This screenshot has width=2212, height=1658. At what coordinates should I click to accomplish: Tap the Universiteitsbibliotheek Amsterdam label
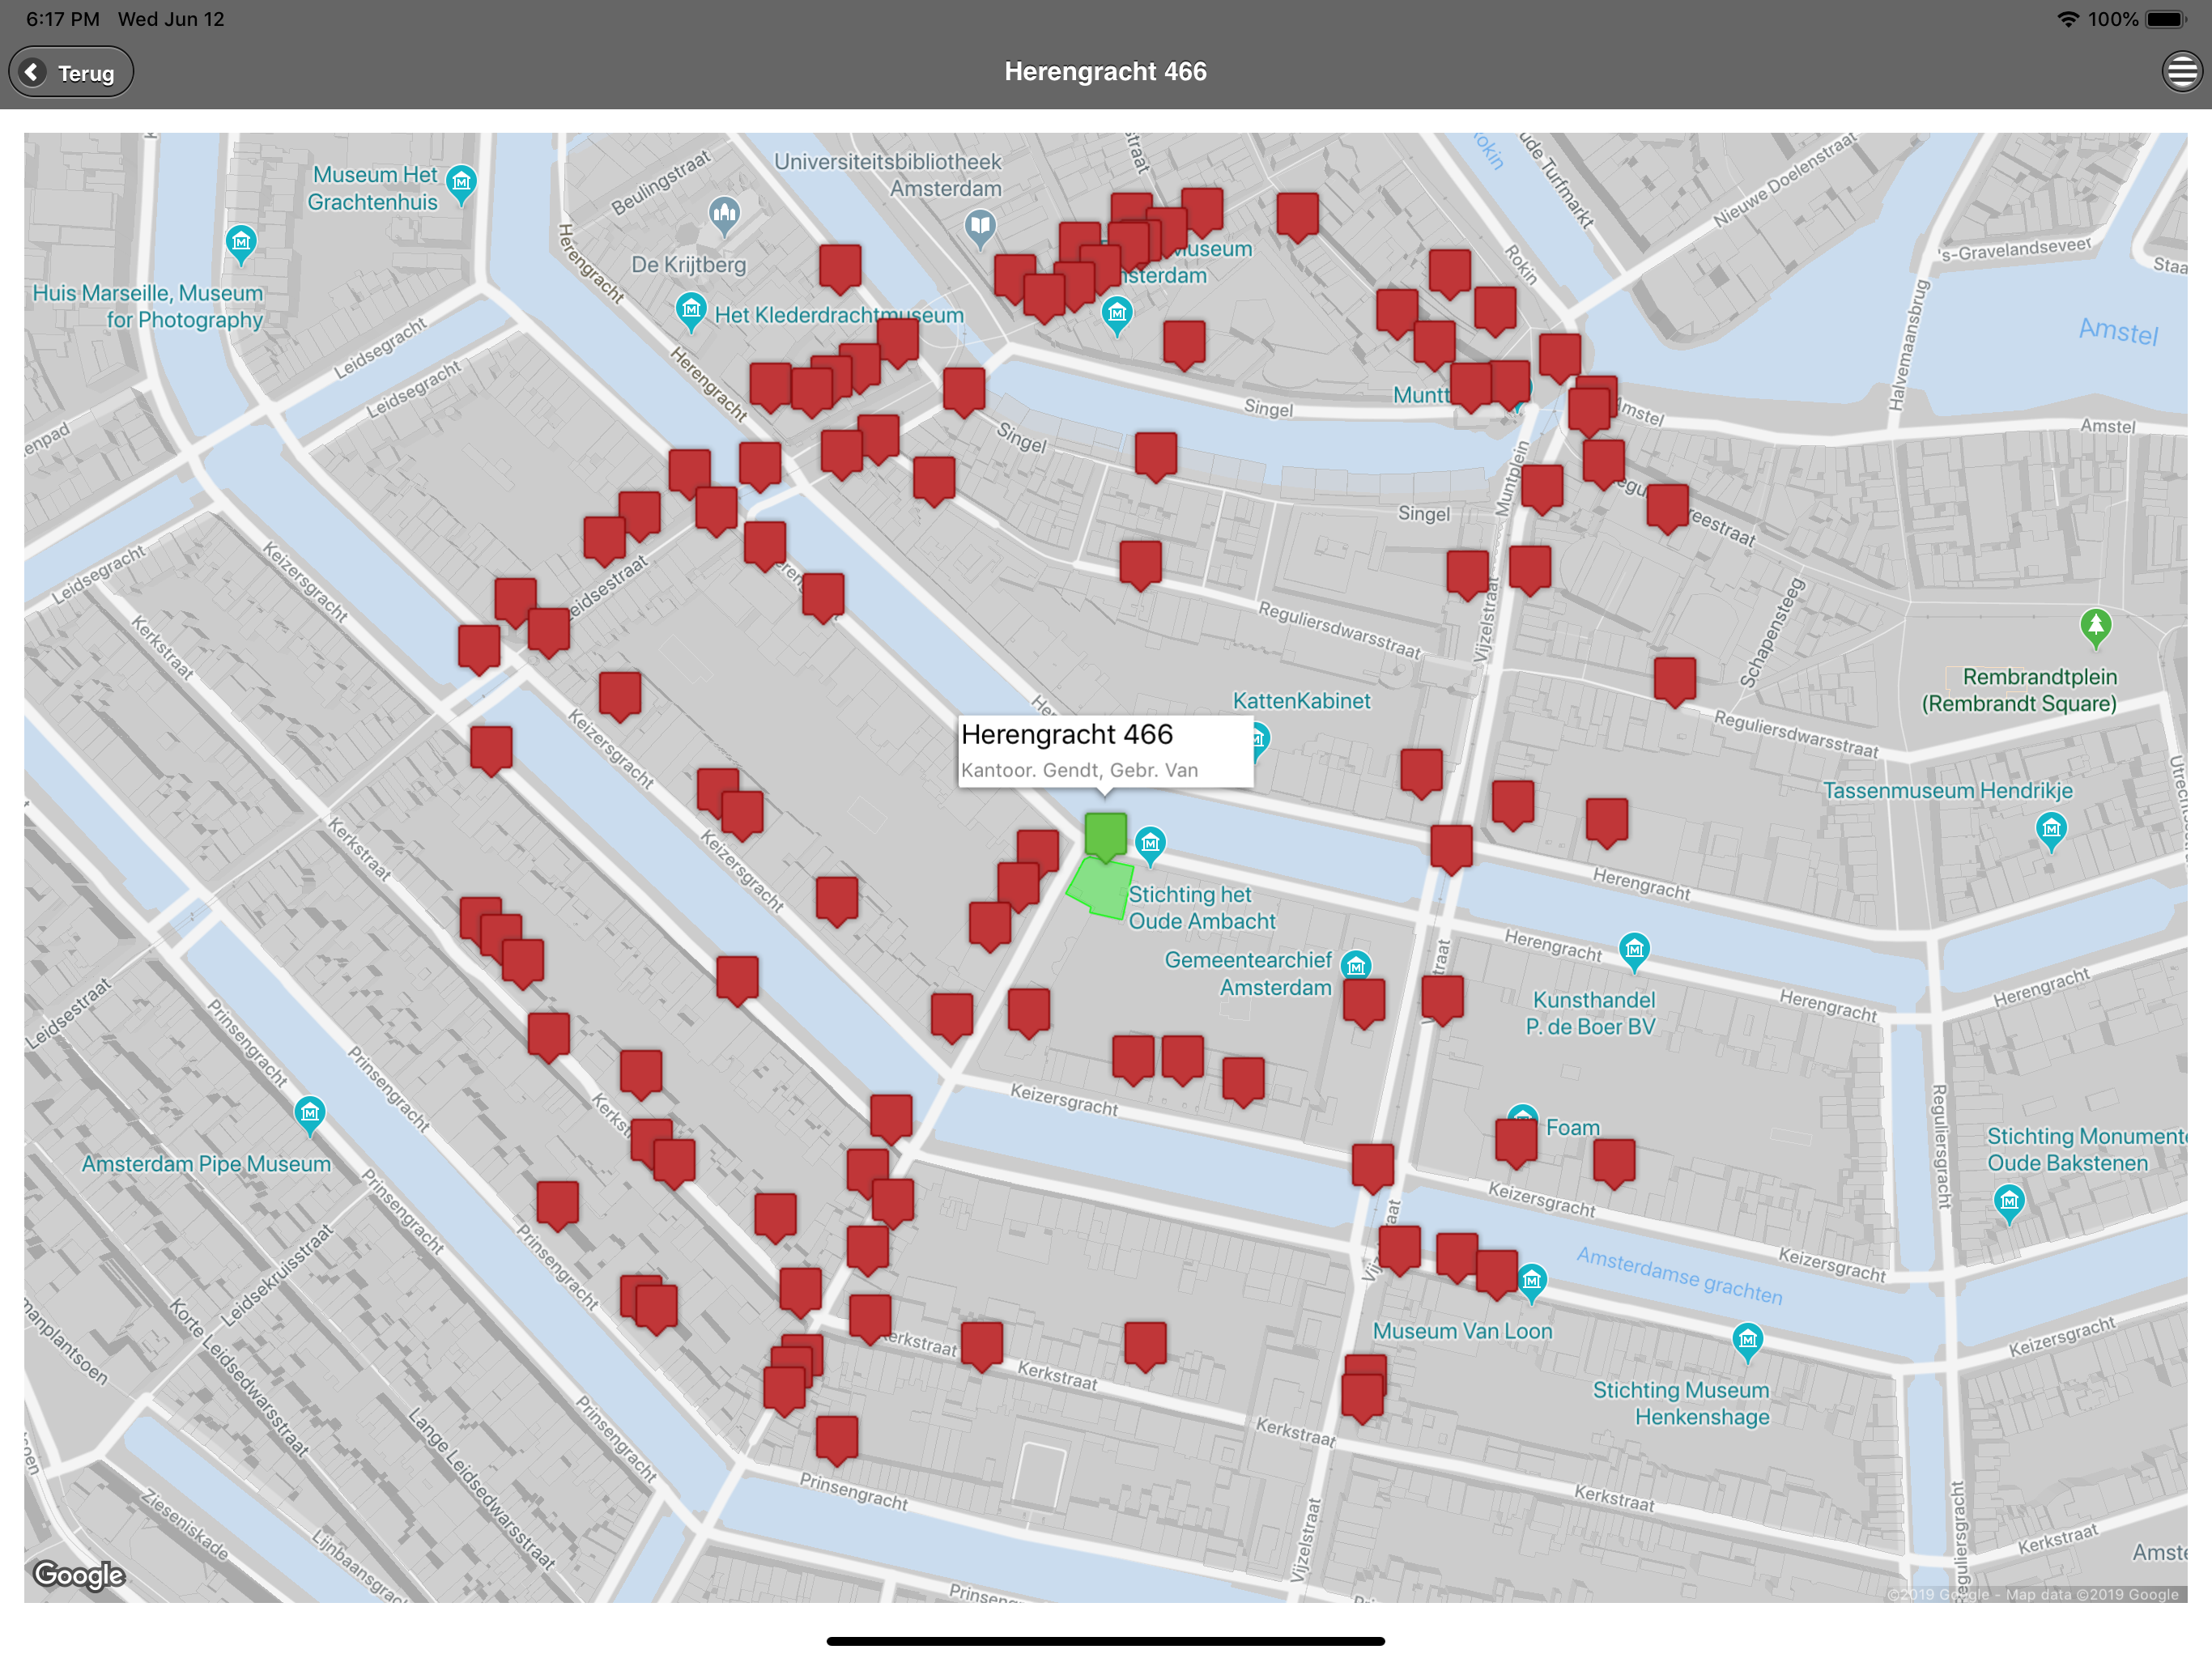[x=888, y=175]
